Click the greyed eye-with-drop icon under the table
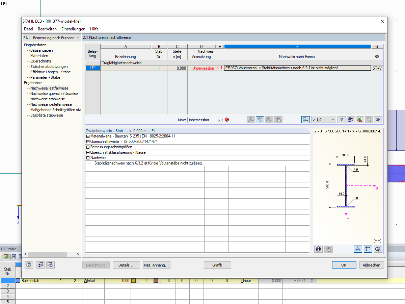Screen dimensions: 405x304 click(278, 120)
